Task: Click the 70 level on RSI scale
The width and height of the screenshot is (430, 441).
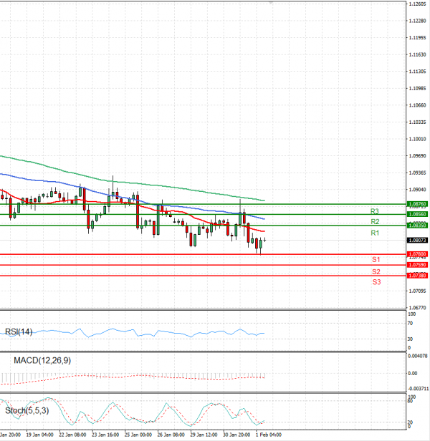Action: (x=410, y=324)
